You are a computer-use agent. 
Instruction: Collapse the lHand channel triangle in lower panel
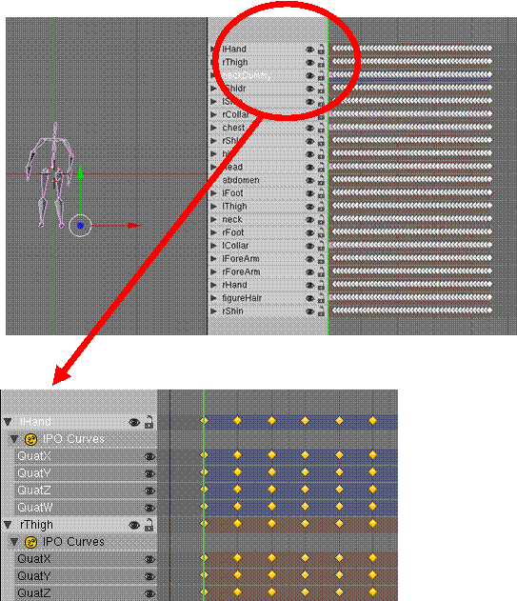[x=8, y=422]
